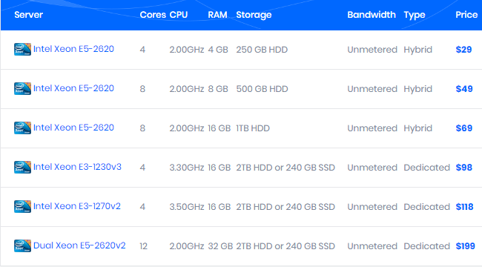Click the Storage column header

click(x=254, y=15)
